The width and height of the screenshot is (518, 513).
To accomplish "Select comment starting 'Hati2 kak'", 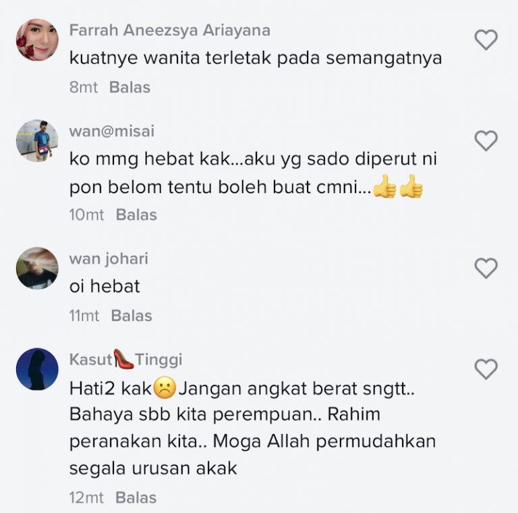I will (x=253, y=428).
